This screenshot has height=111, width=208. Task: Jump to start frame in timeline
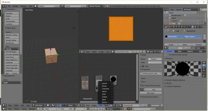90,109
